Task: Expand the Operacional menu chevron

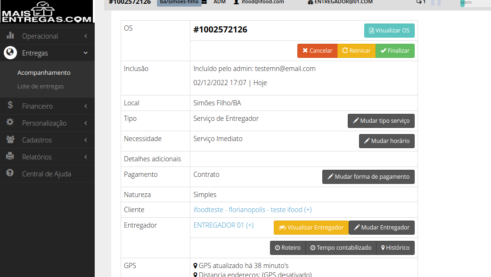Action: pyautogui.click(x=86, y=36)
